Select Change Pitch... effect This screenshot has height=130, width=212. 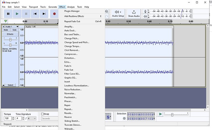click(x=82, y=38)
